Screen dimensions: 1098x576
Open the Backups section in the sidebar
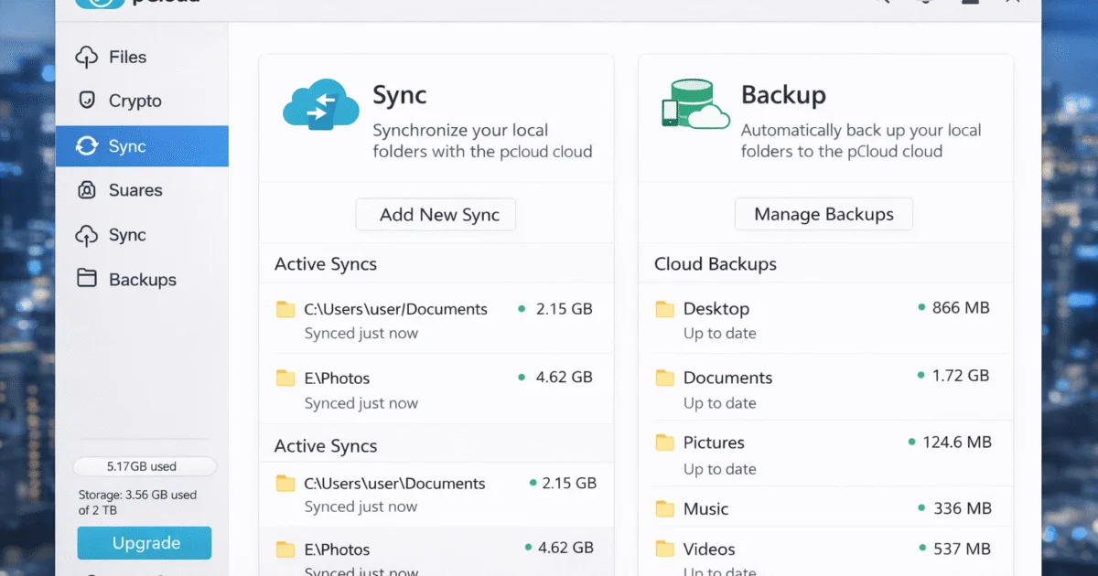tap(142, 280)
